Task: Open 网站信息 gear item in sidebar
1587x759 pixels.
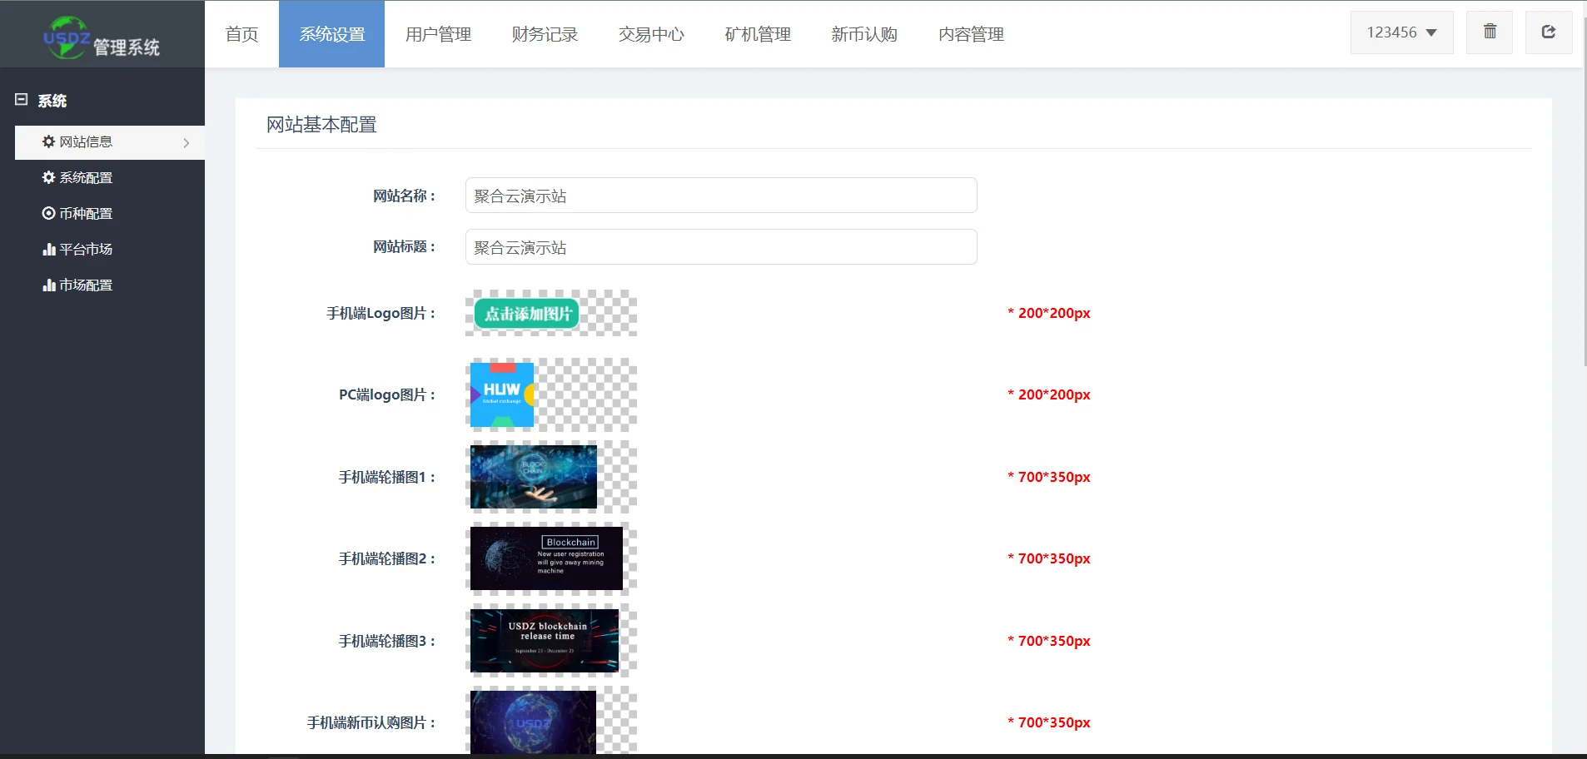Action: coord(86,142)
